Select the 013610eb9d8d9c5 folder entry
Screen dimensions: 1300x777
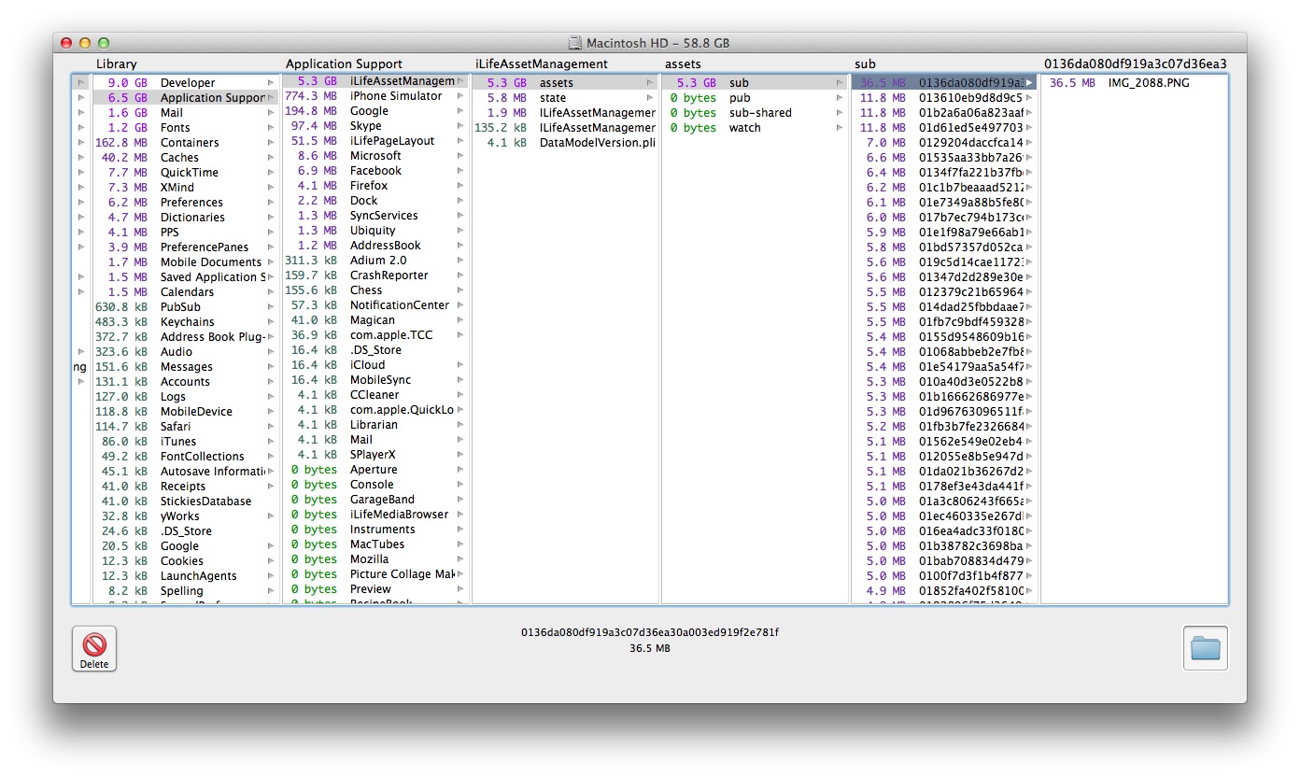969,98
